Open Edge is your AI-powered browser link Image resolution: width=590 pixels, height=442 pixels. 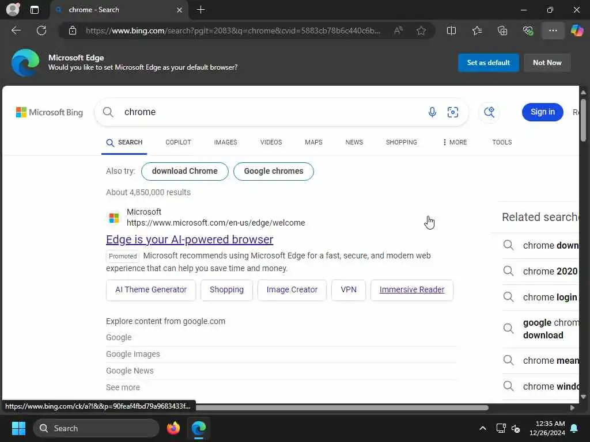tap(190, 239)
